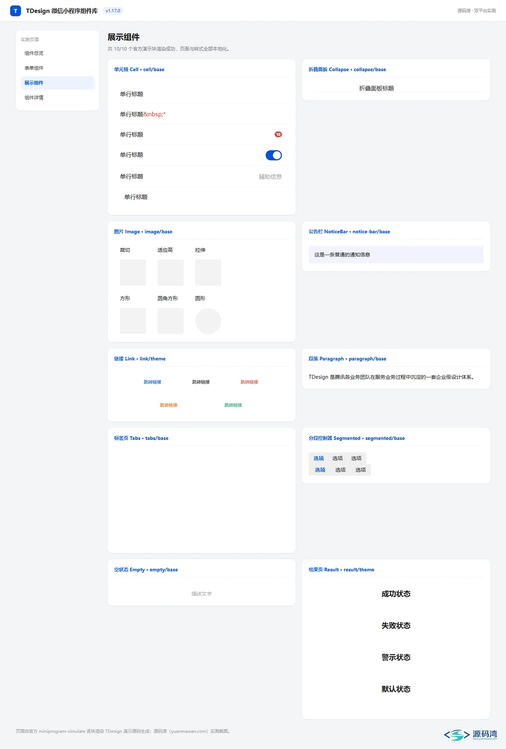Click the circular image under 圆形
The height and width of the screenshot is (749, 506).
[208, 321]
